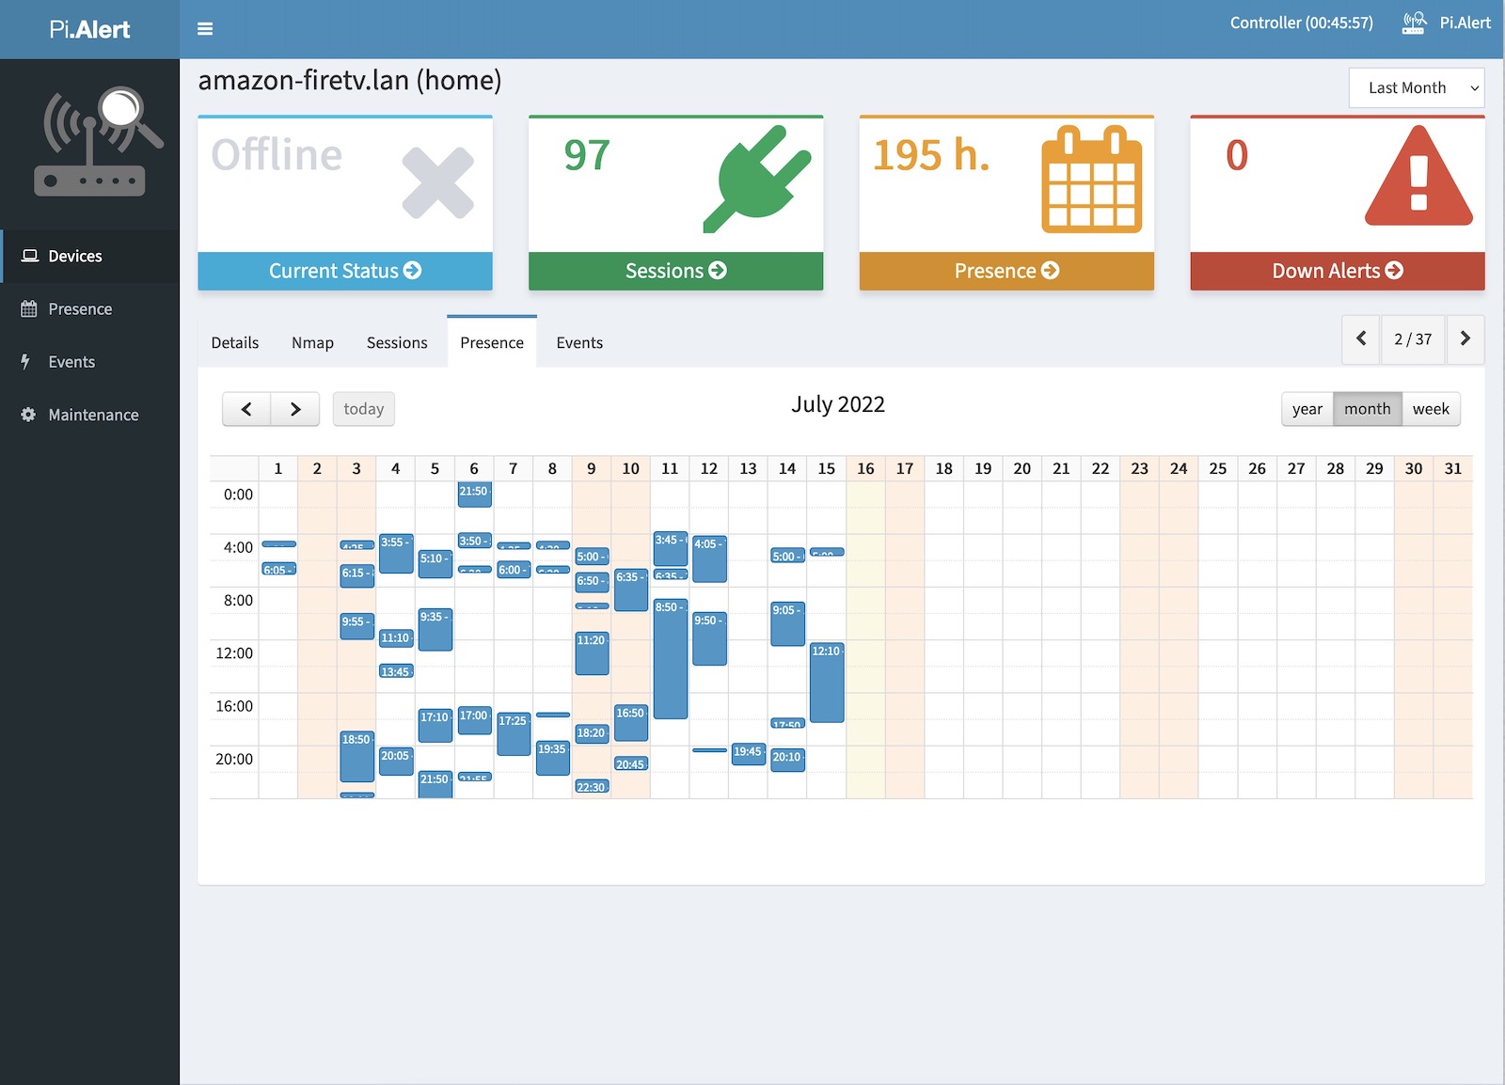
Task: Switch calendar to week view
Action: (x=1431, y=409)
